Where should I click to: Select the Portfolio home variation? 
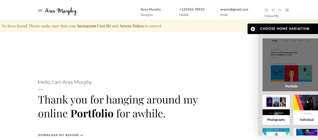(x=290, y=65)
